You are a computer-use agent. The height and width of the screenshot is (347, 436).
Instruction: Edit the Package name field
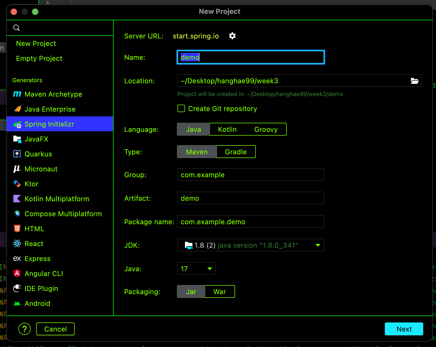pyautogui.click(x=251, y=222)
